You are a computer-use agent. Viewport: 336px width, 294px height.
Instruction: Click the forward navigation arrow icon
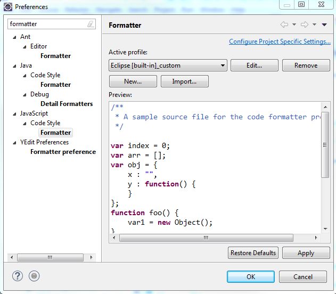pyautogui.click(x=305, y=24)
